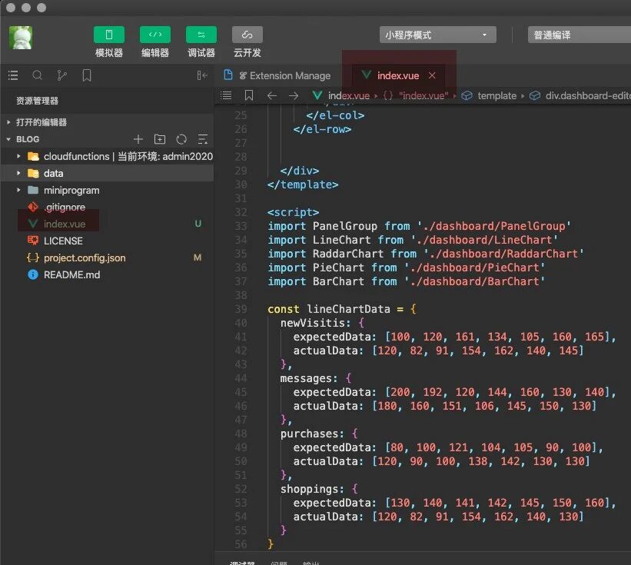Screen dimensions: 631x565
Task: Click 'shoppings:' key in the code
Action: tap(312, 489)
